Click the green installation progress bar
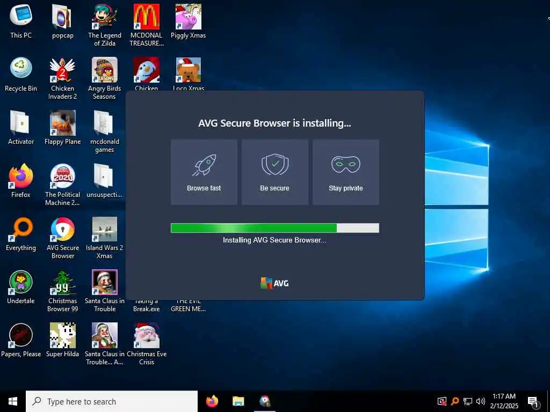 274,228
